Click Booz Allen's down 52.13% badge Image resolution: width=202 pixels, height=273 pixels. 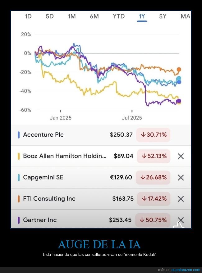[153, 156]
